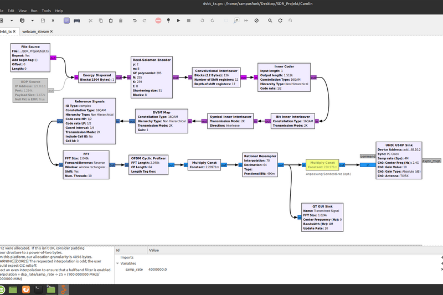Kill the flow graph stop button
443x295 pixels.
coord(189,20)
